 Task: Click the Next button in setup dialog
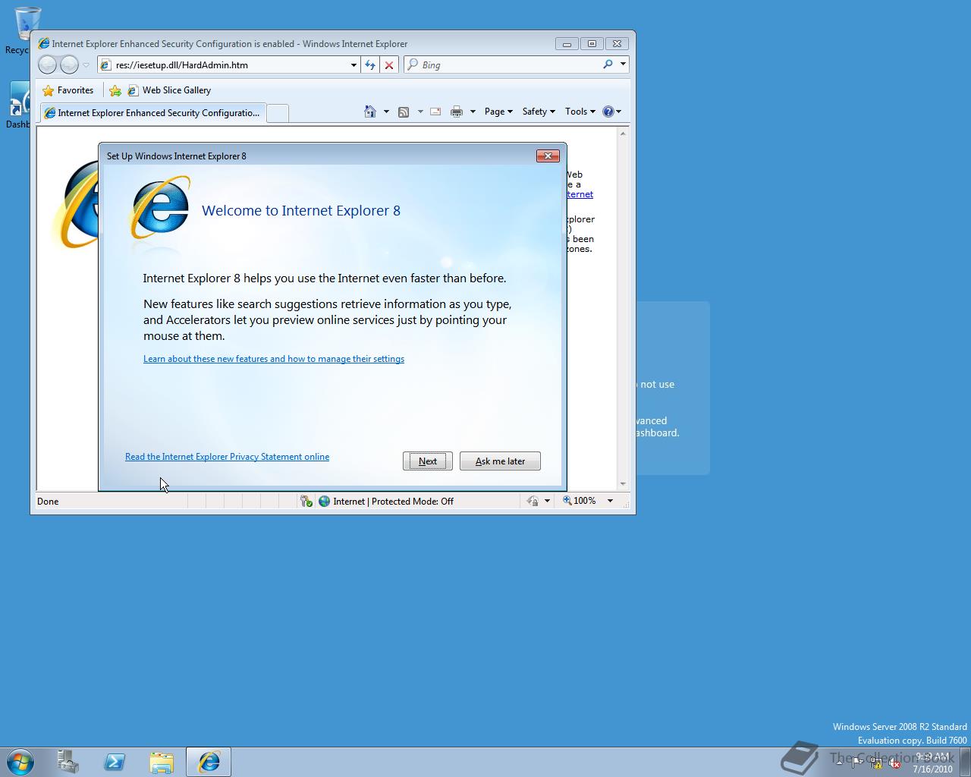428,461
